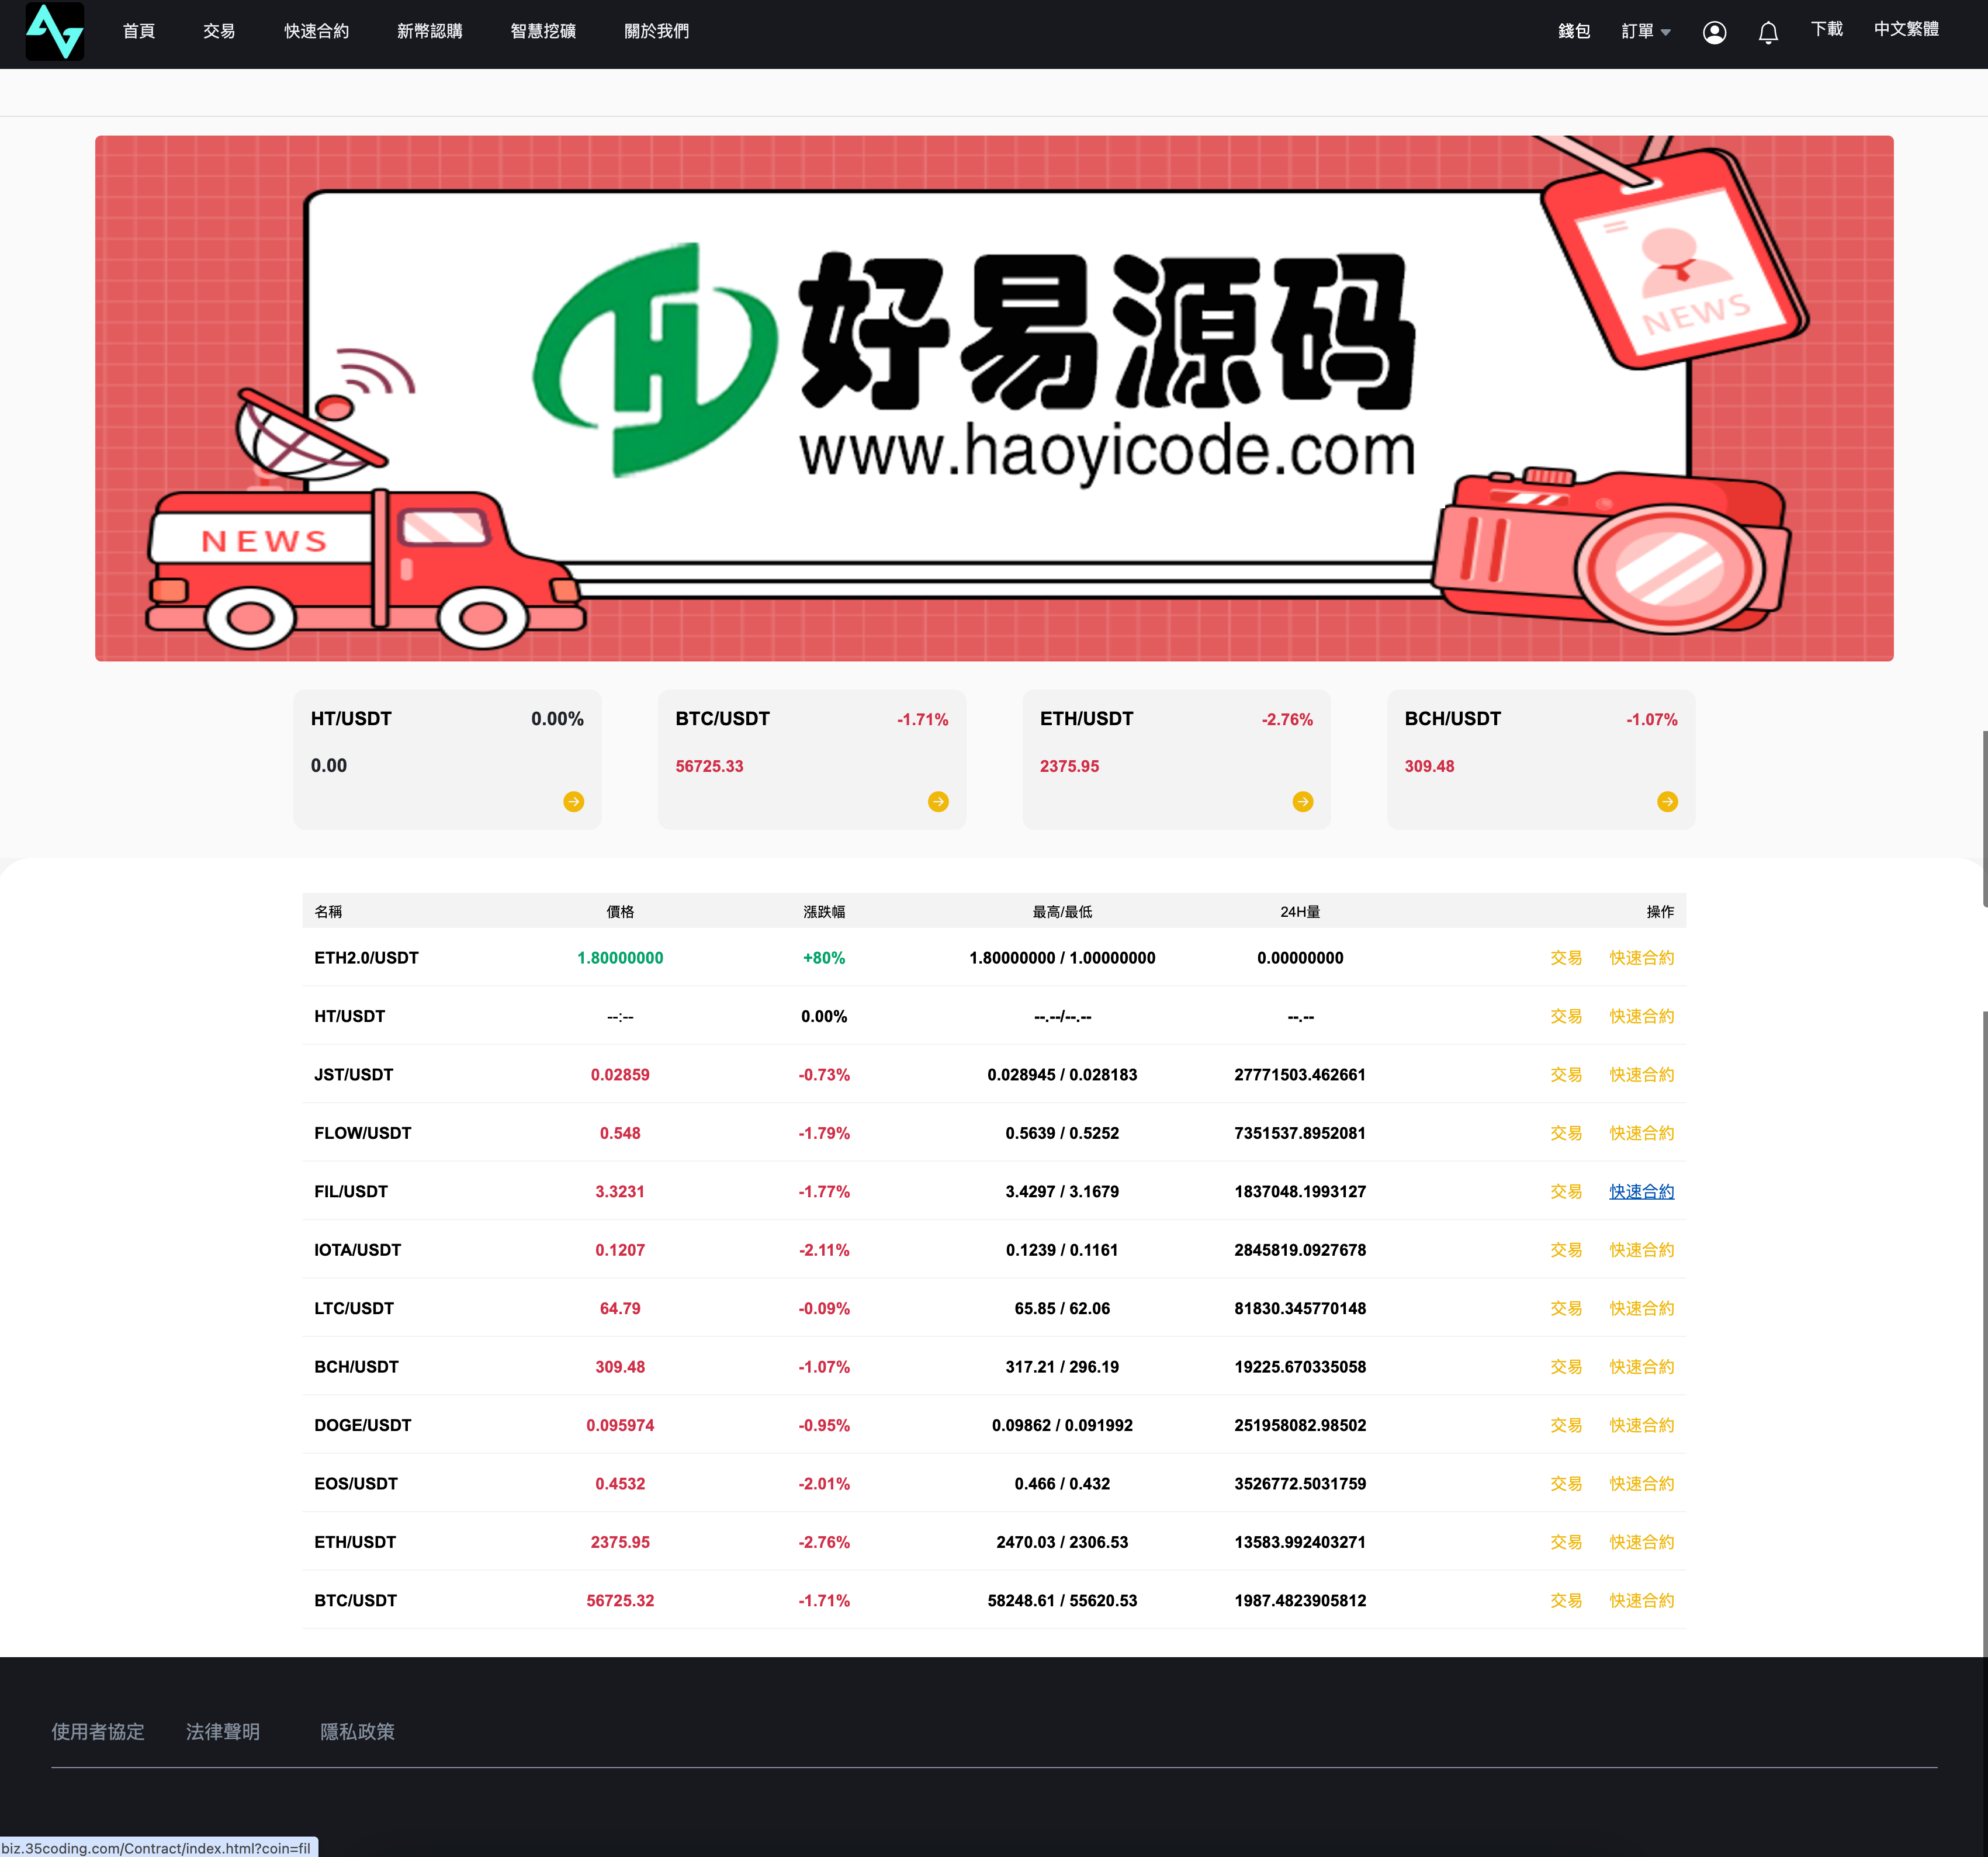
Task: Open the user account profile icon
Action: 1714,33
